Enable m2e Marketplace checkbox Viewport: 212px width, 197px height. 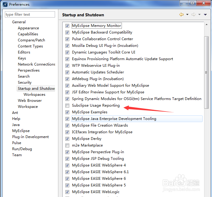[x=67, y=145]
